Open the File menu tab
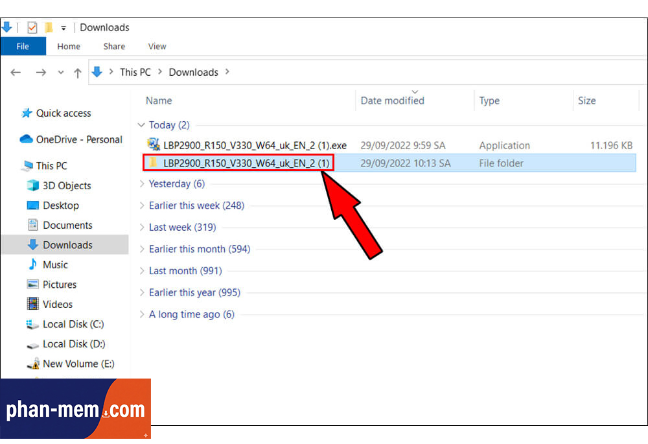Viewport: 648px width, 444px height. [x=23, y=46]
